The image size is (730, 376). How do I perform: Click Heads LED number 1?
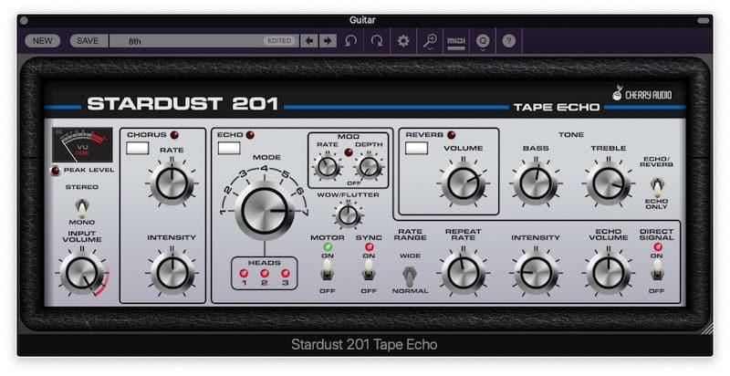pos(244,273)
